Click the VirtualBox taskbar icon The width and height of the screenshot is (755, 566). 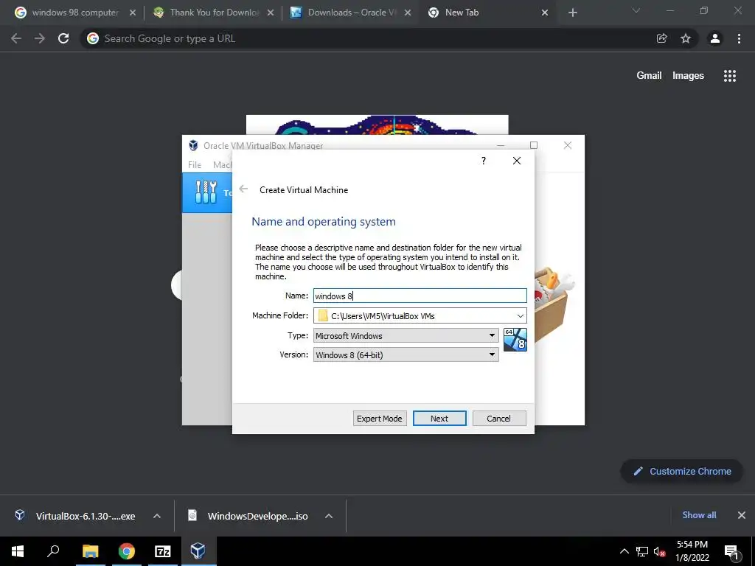tap(198, 551)
